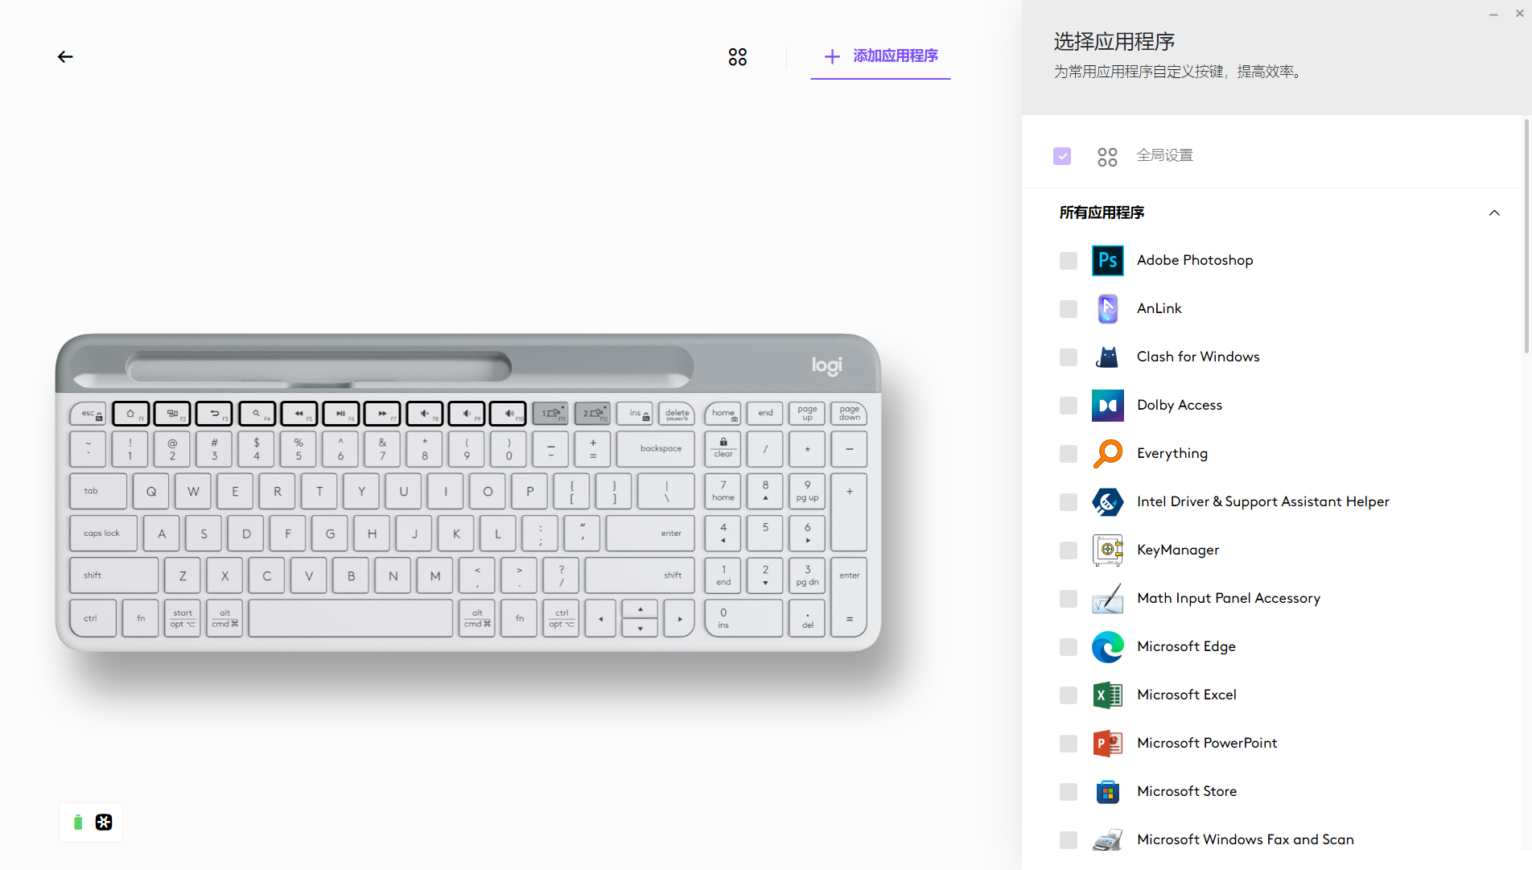Click the AnLink app icon
The width and height of the screenshot is (1532, 870).
click(x=1108, y=308)
